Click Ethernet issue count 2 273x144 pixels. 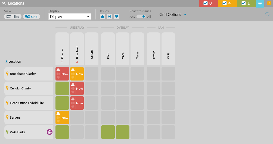click(62, 62)
